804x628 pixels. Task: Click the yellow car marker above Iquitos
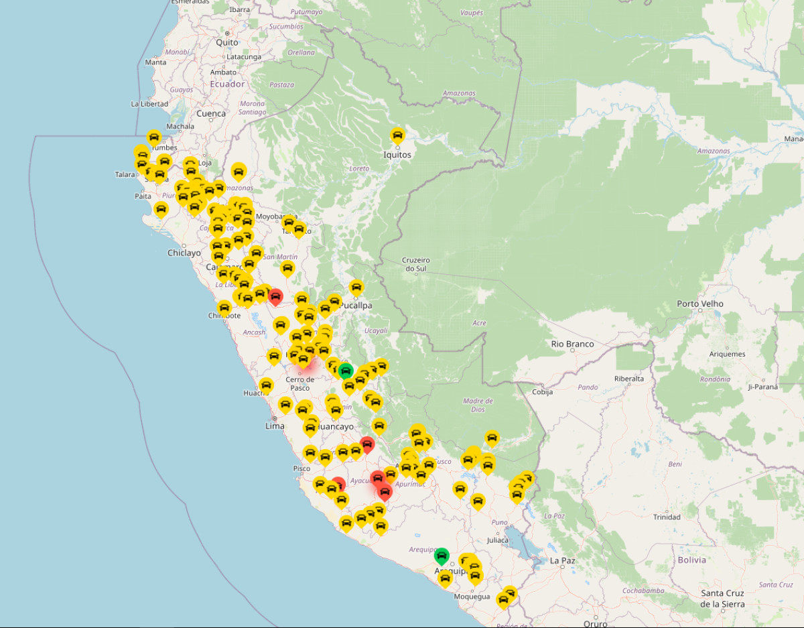point(397,135)
